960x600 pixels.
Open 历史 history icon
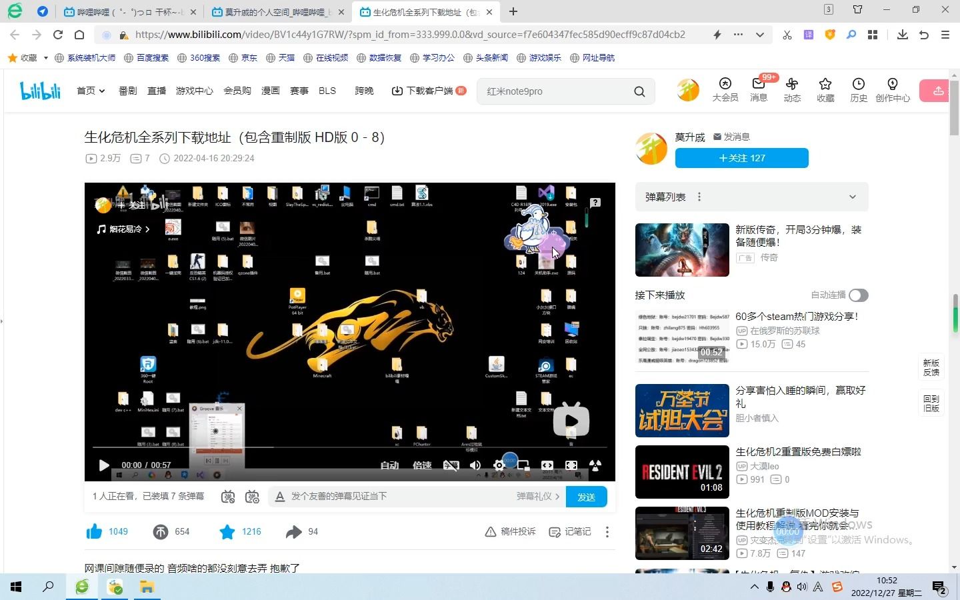[859, 89]
